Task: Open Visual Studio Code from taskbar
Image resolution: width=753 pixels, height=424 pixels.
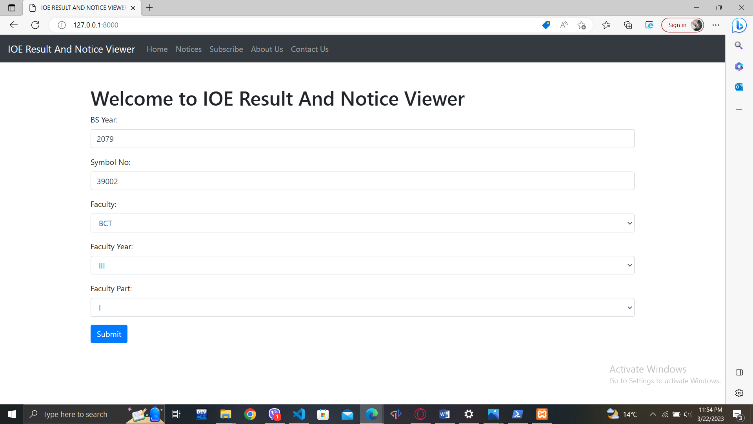Action: [x=299, y=414]
